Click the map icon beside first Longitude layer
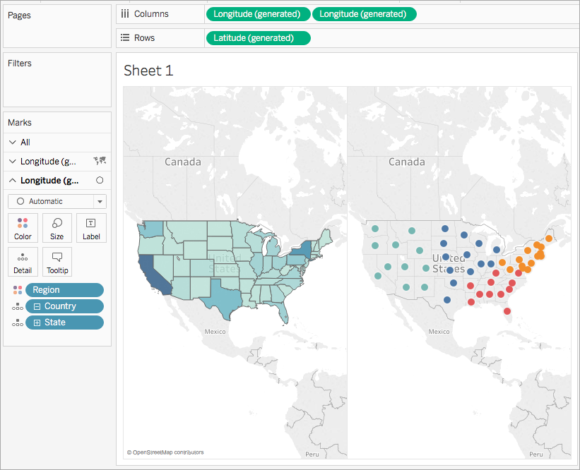This screenshot has width=580, height=470. coord(100,161)
